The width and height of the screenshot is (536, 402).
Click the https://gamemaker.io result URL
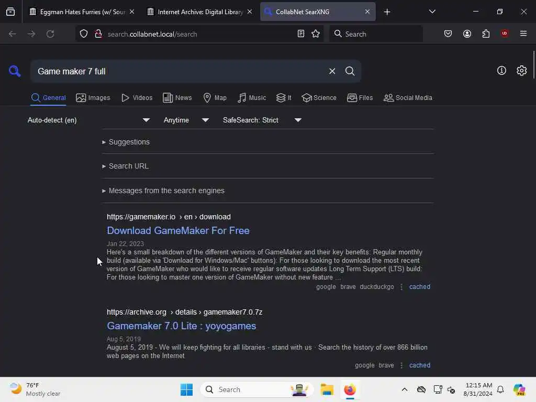coord(169,217)
